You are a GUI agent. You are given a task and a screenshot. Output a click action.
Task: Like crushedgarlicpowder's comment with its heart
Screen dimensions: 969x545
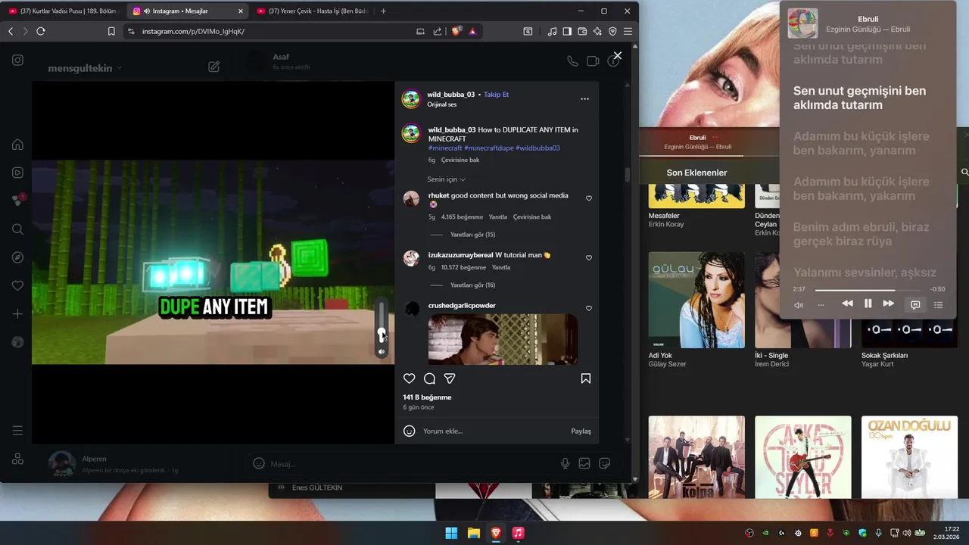click(x=589, y=309)
